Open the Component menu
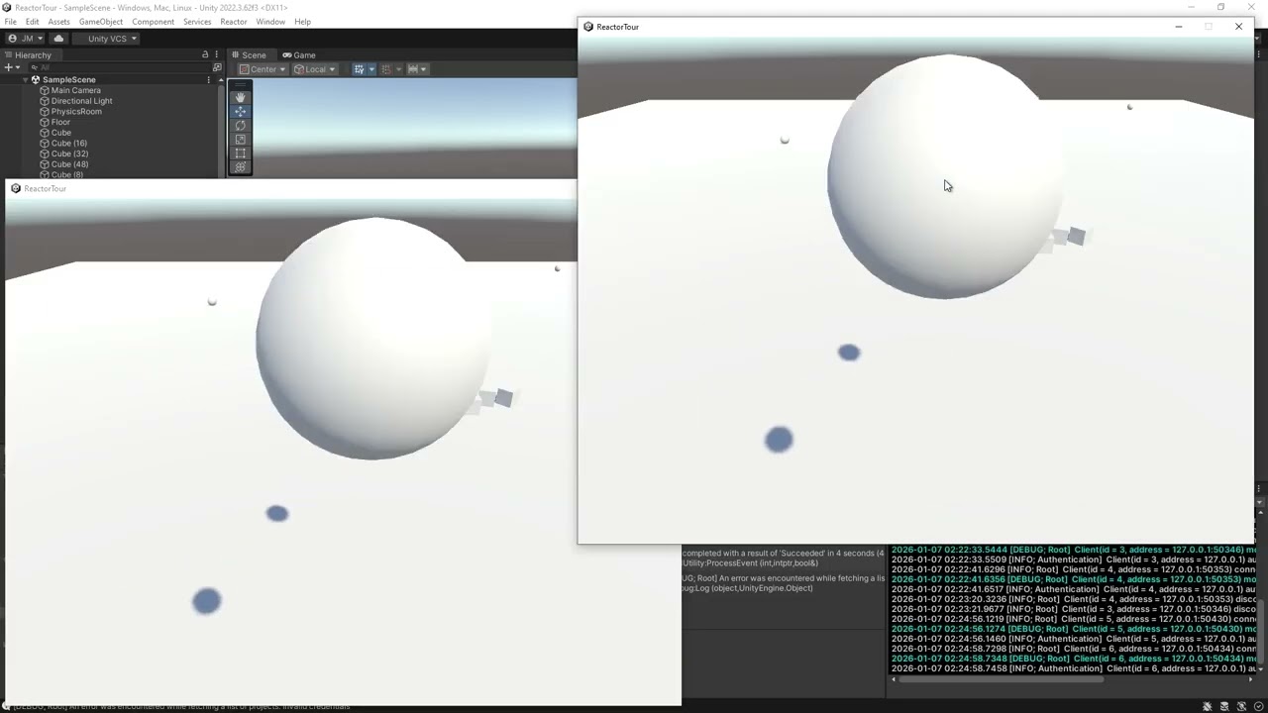This screenshot has width=1268, height=713. point(153,22)
